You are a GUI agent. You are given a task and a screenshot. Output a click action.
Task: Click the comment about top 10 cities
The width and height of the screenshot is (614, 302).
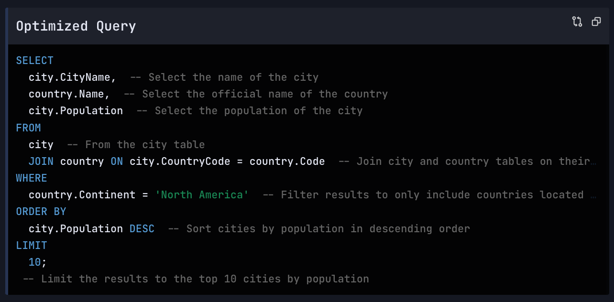(196, 279)
